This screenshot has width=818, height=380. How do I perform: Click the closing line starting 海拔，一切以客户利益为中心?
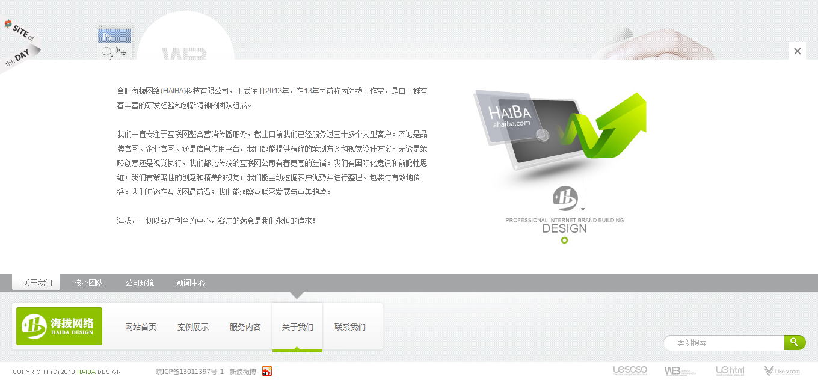pos(216,221)
